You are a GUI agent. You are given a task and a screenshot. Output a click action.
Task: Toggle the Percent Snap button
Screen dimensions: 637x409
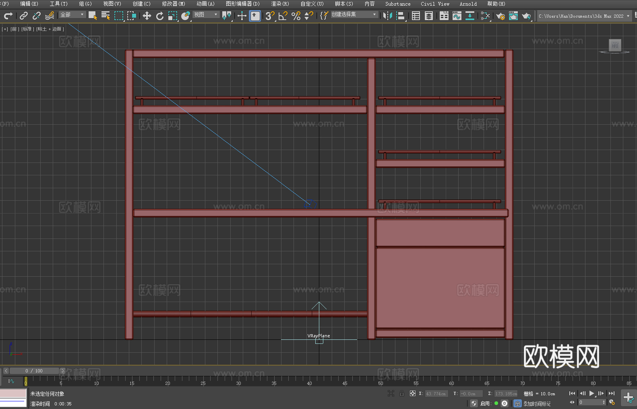(296, 16)
